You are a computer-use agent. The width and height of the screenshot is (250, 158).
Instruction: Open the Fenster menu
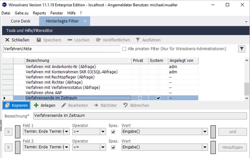tap(56, 13)
